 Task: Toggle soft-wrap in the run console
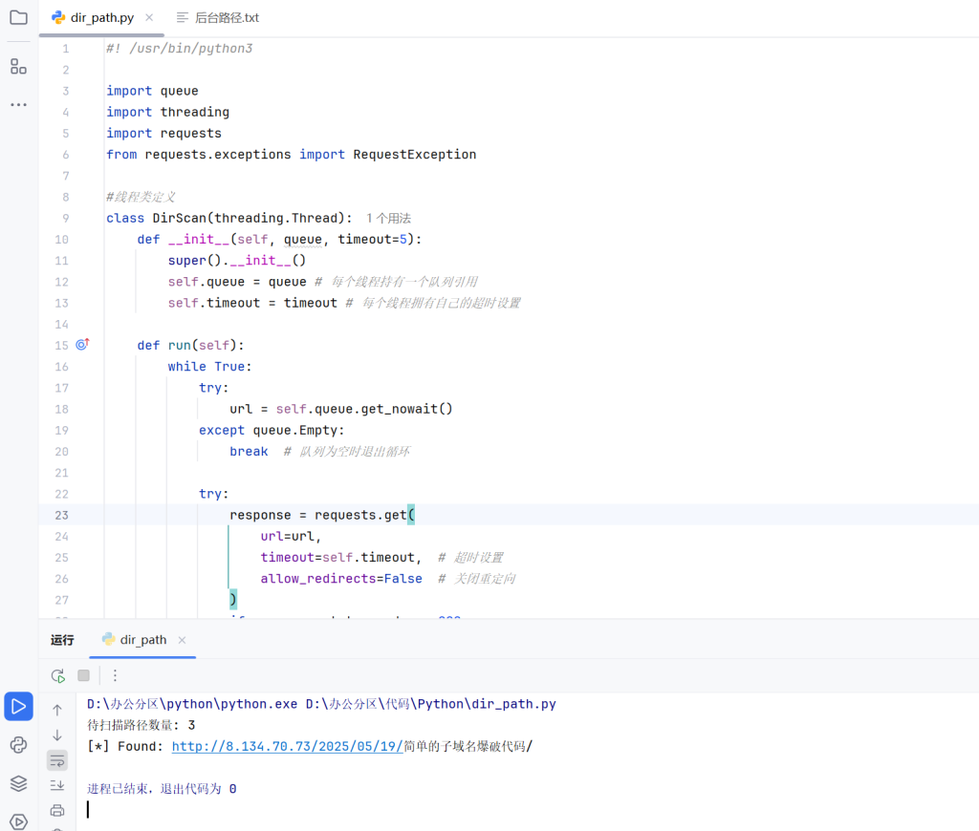click(x=57, y=760)
